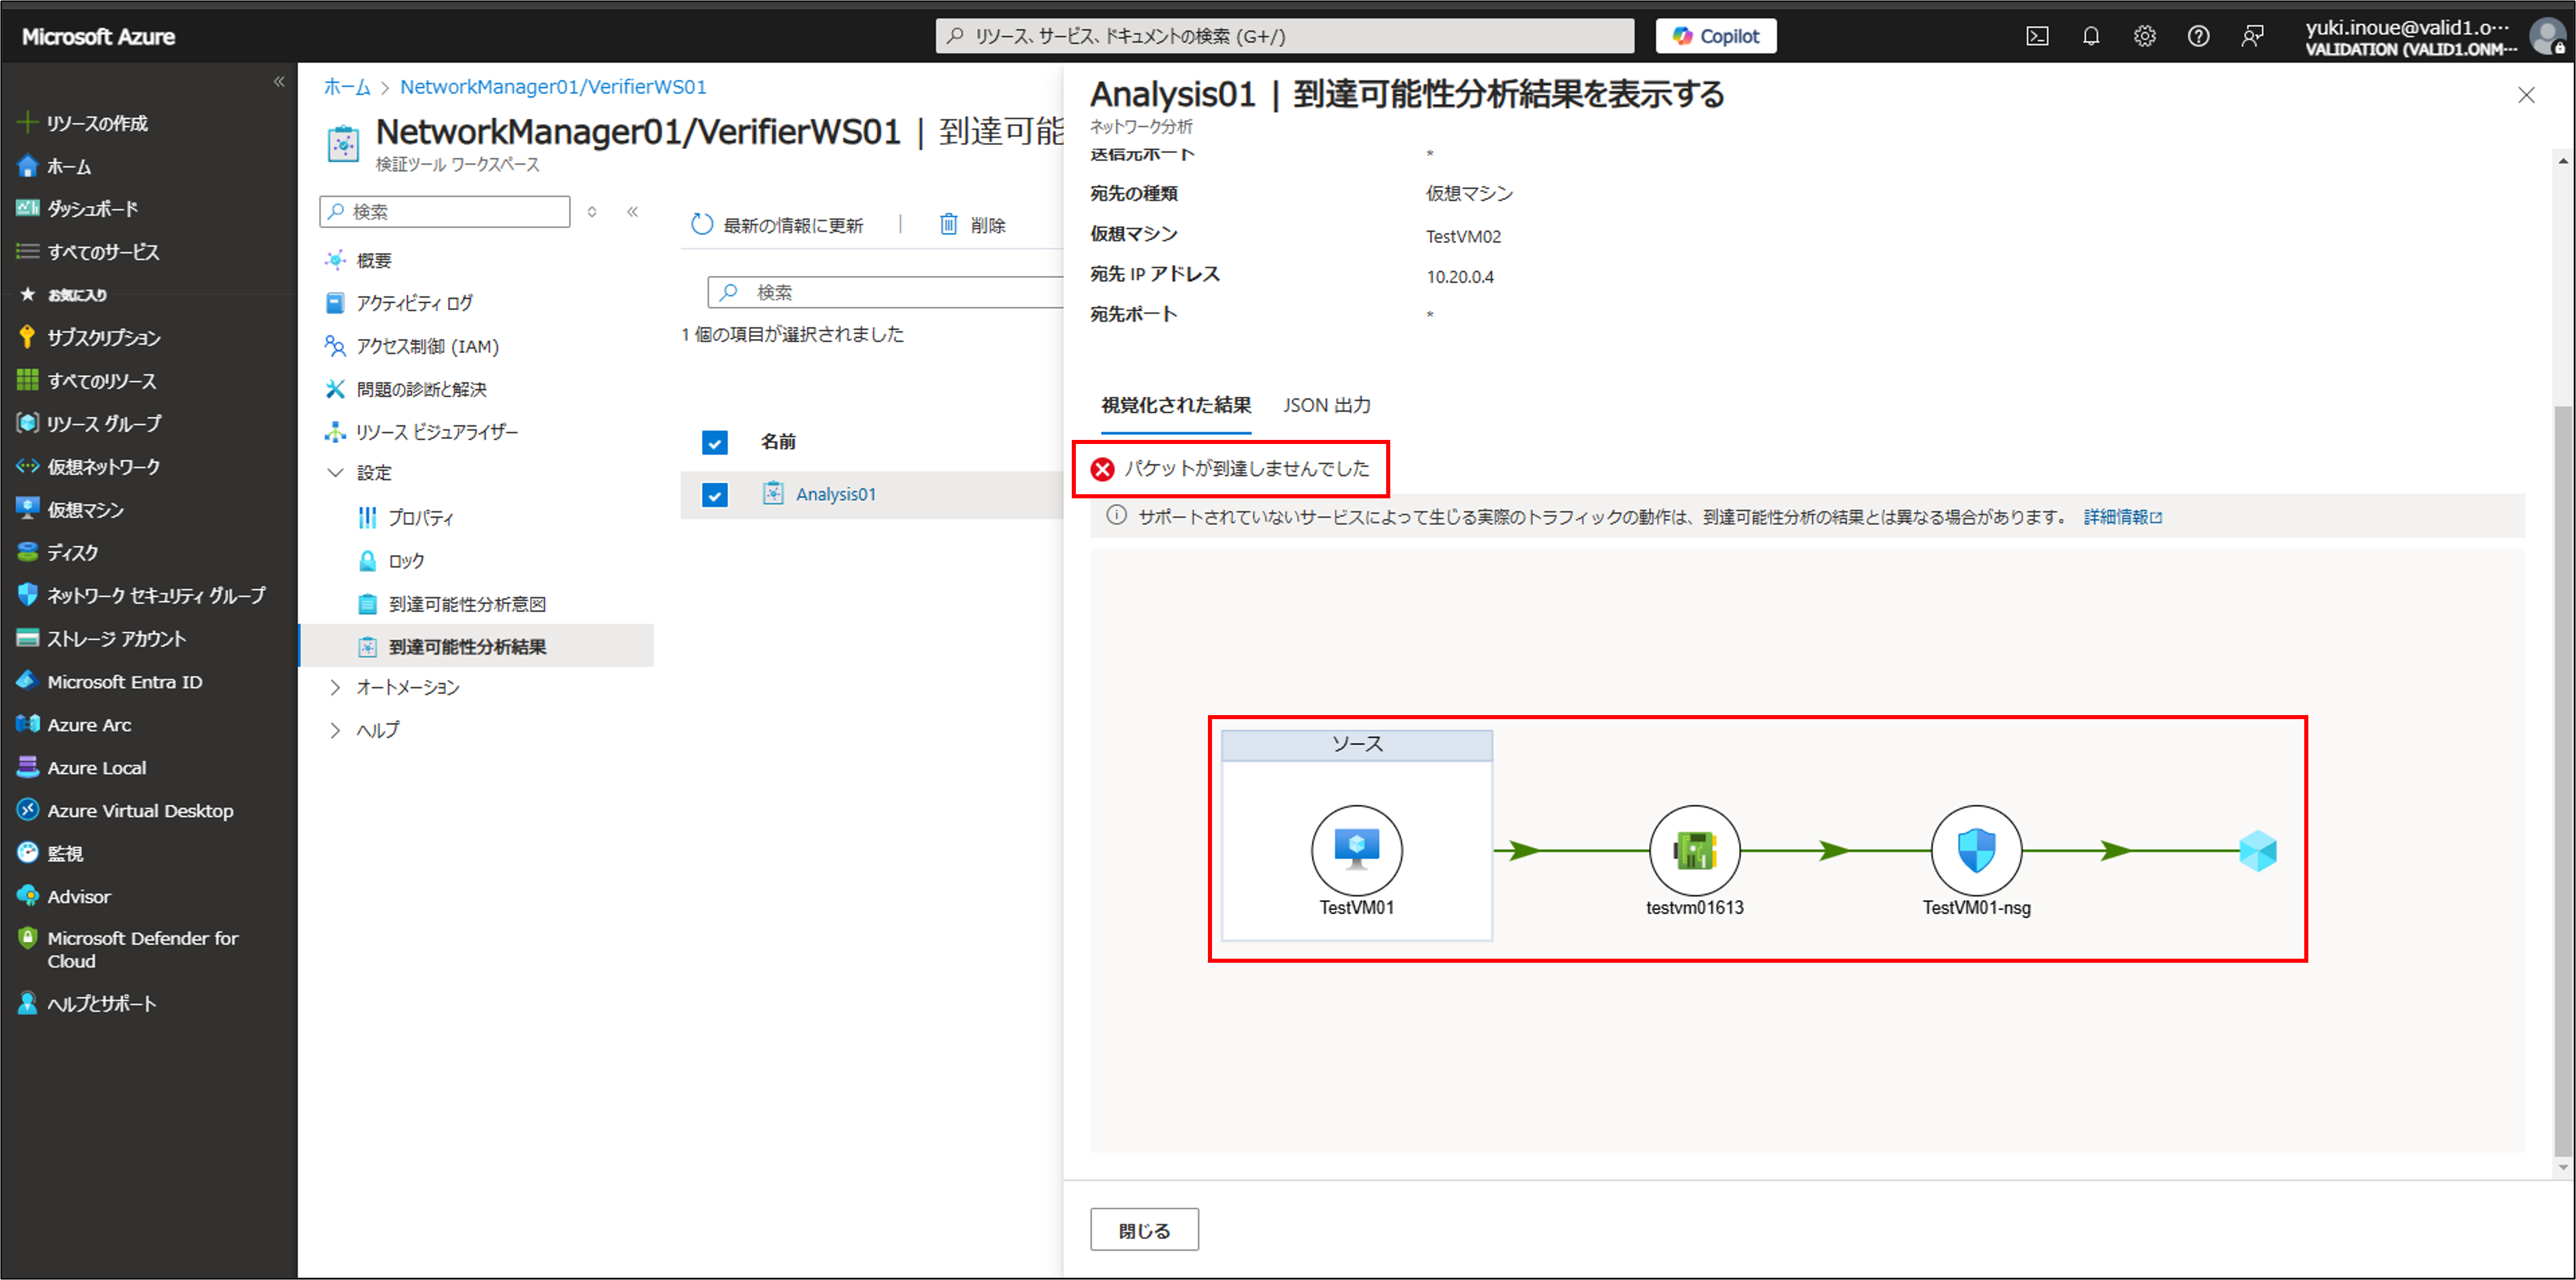Switch to the JSON 出力 tab

point(1327,405)
